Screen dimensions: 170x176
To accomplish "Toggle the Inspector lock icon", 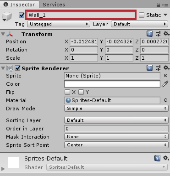I will [x=158, y=5].
